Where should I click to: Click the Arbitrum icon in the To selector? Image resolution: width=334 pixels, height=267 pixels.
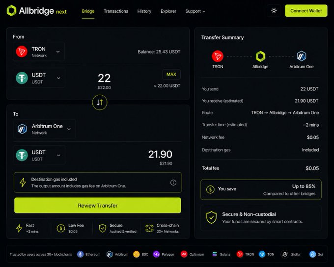pos(22,129)
